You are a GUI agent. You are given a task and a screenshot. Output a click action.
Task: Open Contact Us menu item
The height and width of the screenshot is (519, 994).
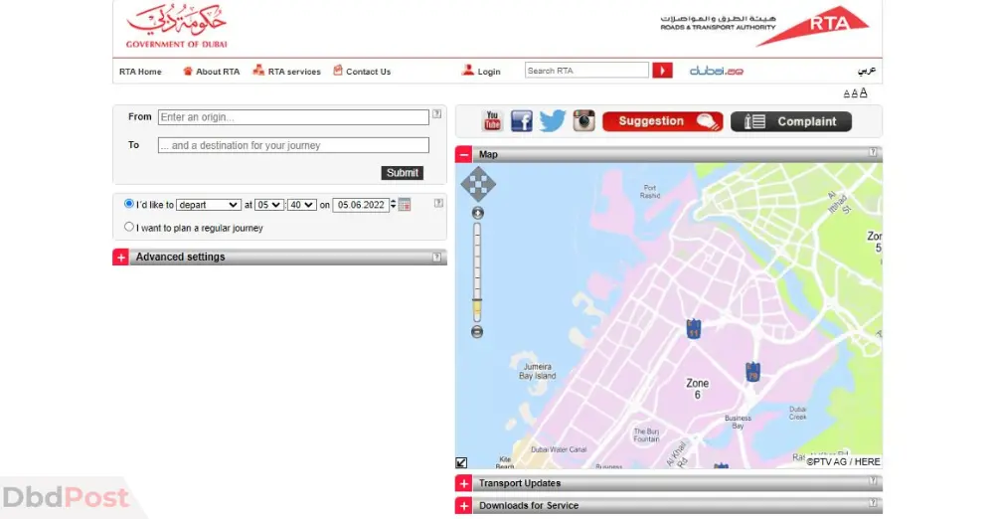click(x=362, y=71)
